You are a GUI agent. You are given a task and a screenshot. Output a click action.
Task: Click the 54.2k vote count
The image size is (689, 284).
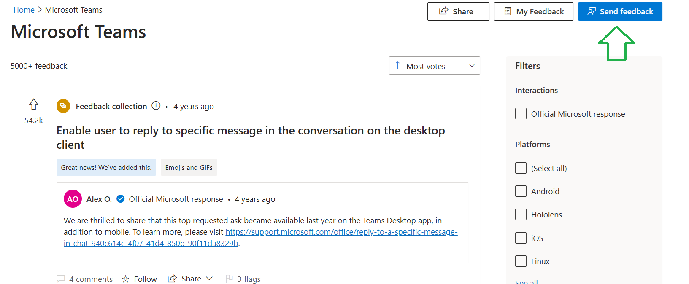34,121
